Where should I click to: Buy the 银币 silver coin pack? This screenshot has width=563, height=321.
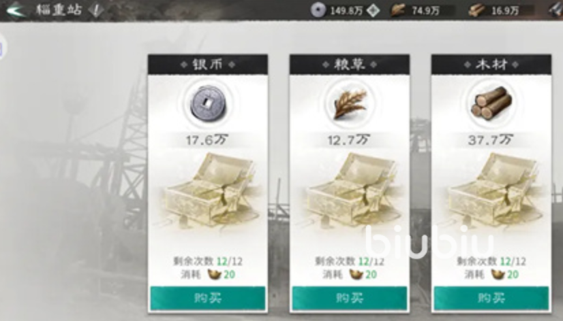point(207,298)
